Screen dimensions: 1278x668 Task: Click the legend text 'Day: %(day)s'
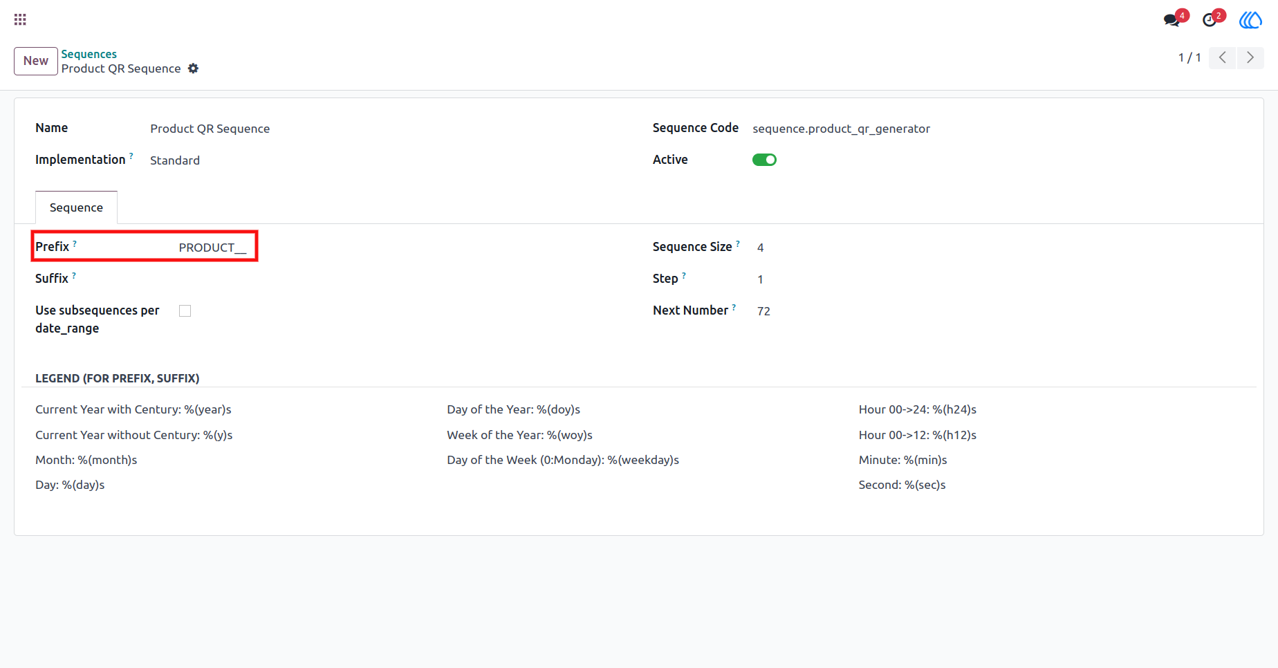coord(70,485)
